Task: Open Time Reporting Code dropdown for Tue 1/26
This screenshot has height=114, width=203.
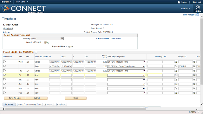Action: pyautogui.click(x=126, y=93)
